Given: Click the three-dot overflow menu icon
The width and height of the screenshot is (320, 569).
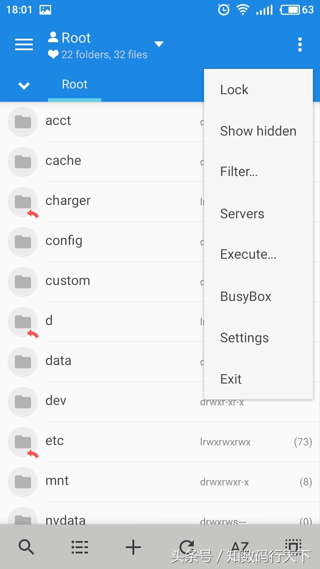Looking at the screenshot, I should [x=300, y=44].
